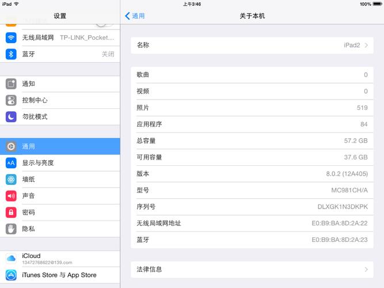
Task: Open 声音 sound settings
Action: point(60,196)
